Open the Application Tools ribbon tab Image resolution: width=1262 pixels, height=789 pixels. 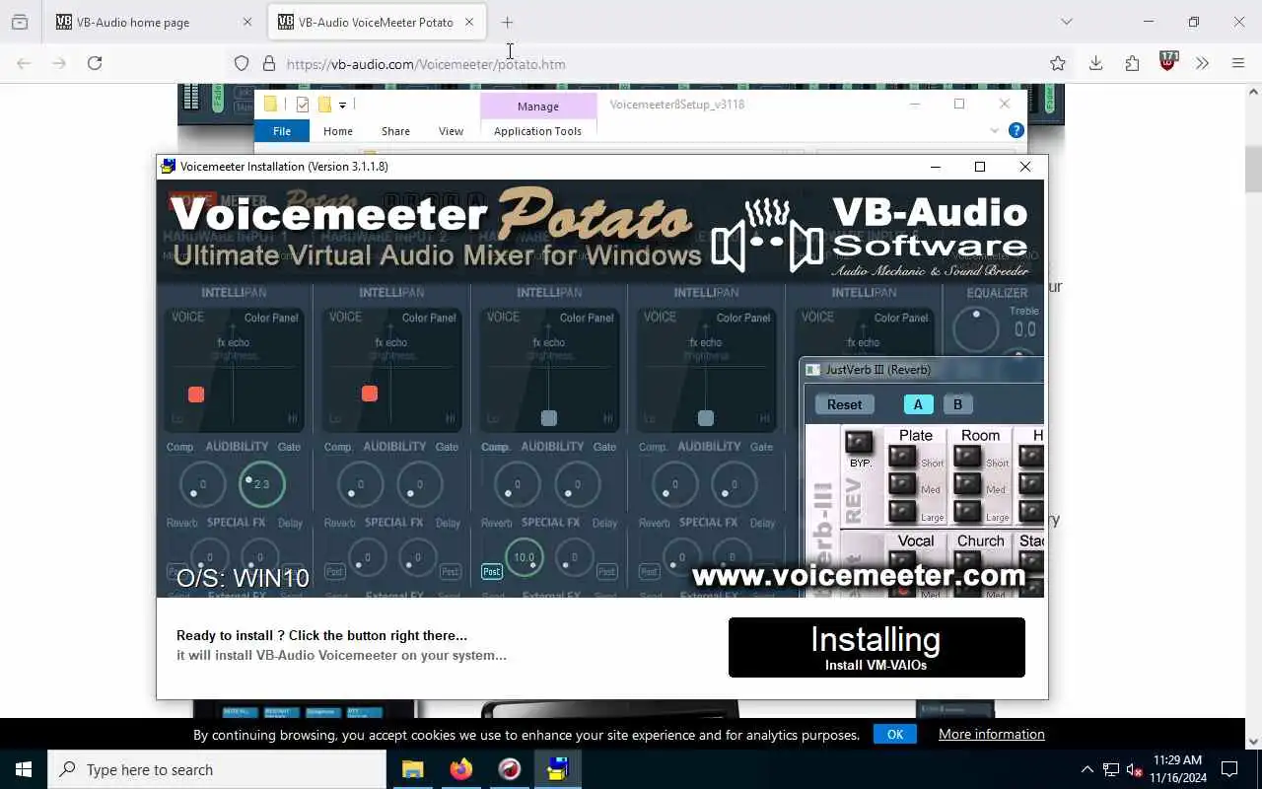(537, 130)
